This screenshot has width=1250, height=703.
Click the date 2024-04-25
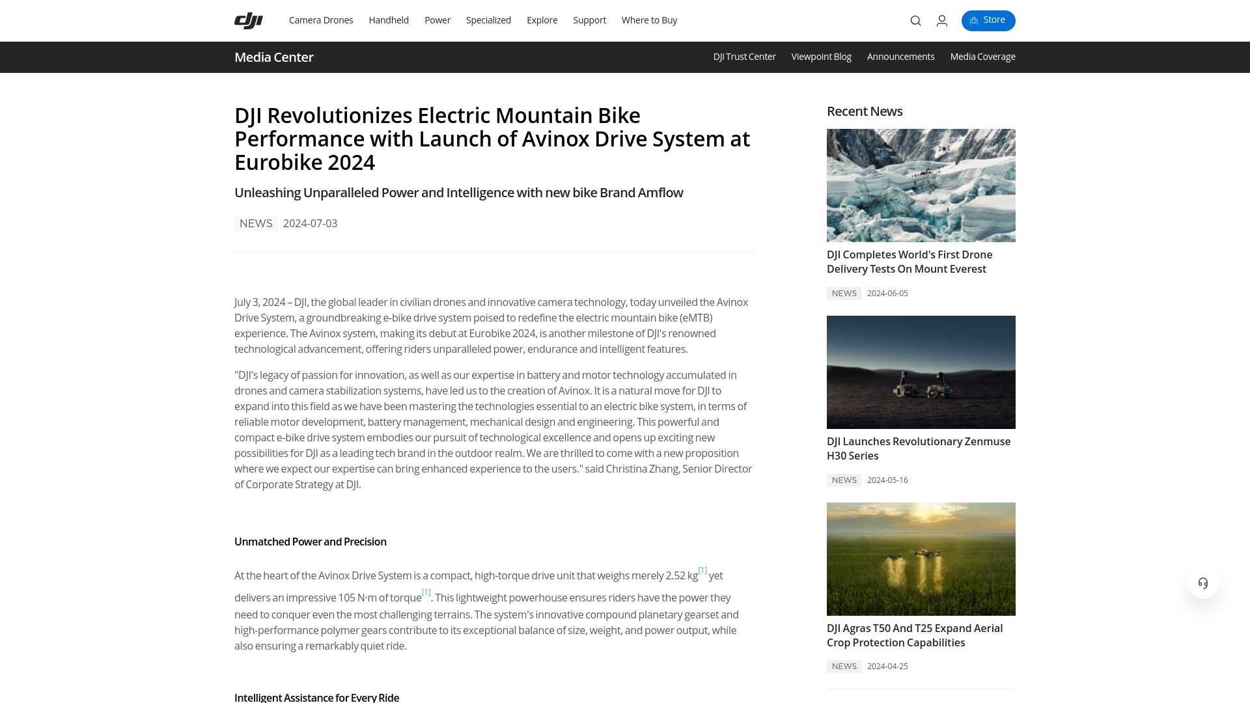tap(887, 667)
